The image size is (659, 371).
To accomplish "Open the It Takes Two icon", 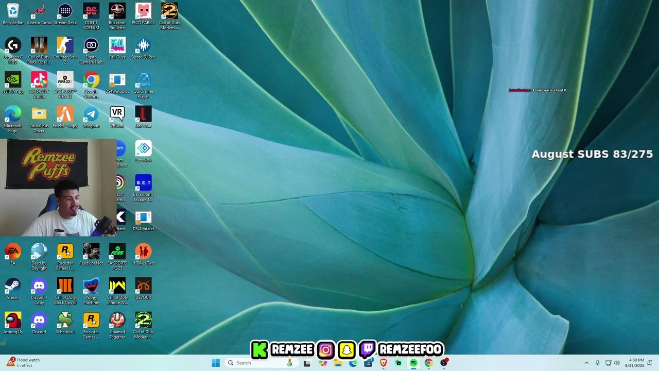I will [143, 255].
